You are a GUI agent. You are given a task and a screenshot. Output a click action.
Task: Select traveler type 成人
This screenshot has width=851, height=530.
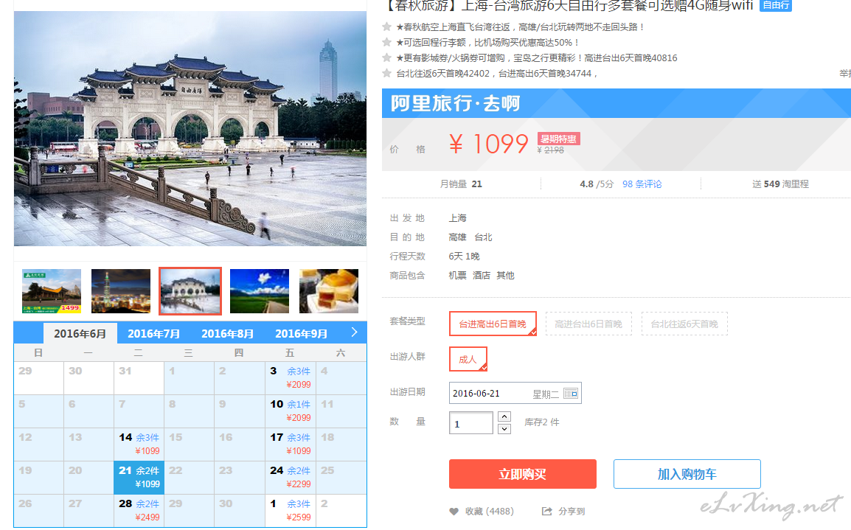point(468,359)
